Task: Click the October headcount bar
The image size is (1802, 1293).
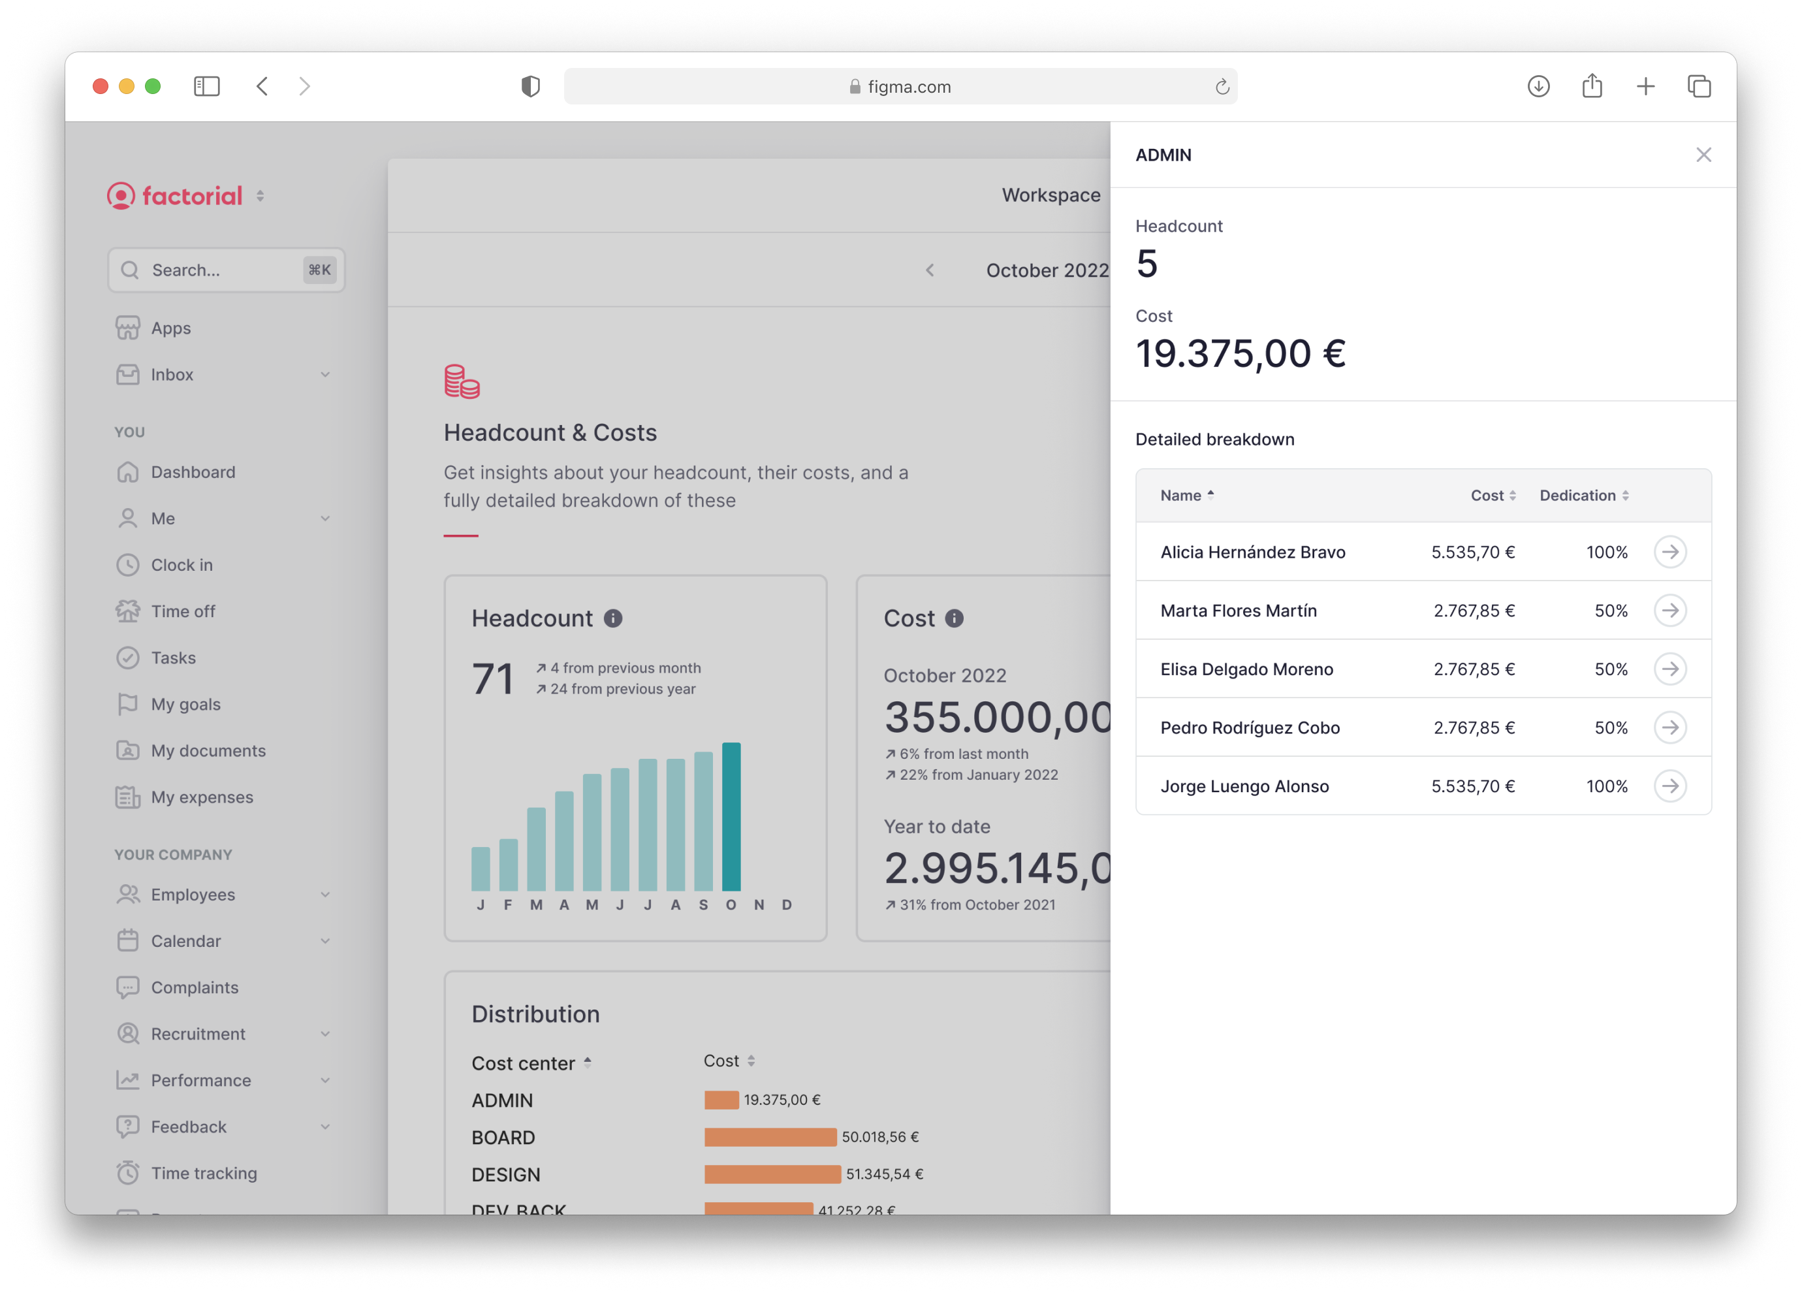Action: 730,816
